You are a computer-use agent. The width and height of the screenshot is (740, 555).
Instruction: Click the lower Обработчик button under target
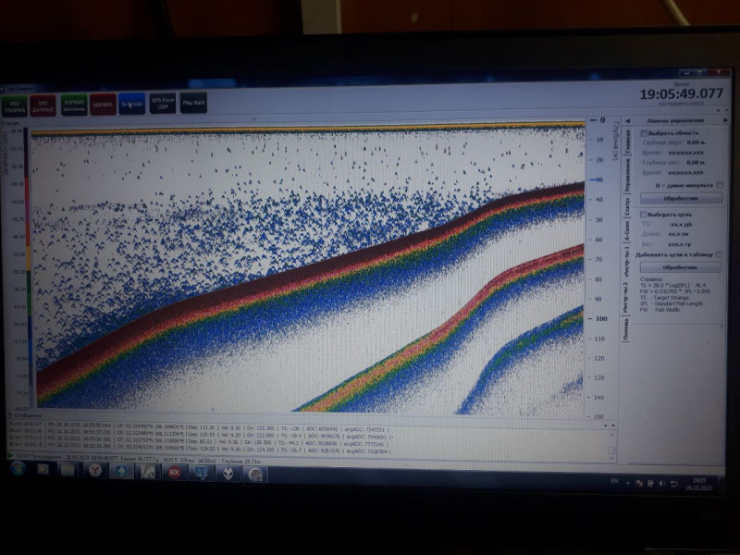pos(680,267)
